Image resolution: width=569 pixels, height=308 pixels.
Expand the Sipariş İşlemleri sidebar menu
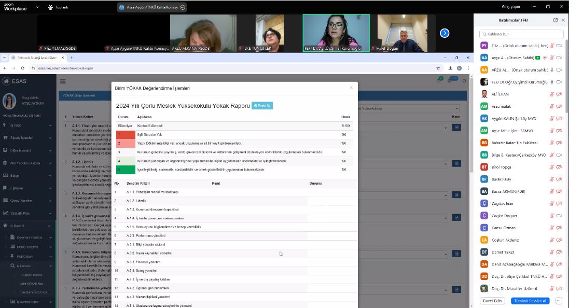click(x=28, y=138)
